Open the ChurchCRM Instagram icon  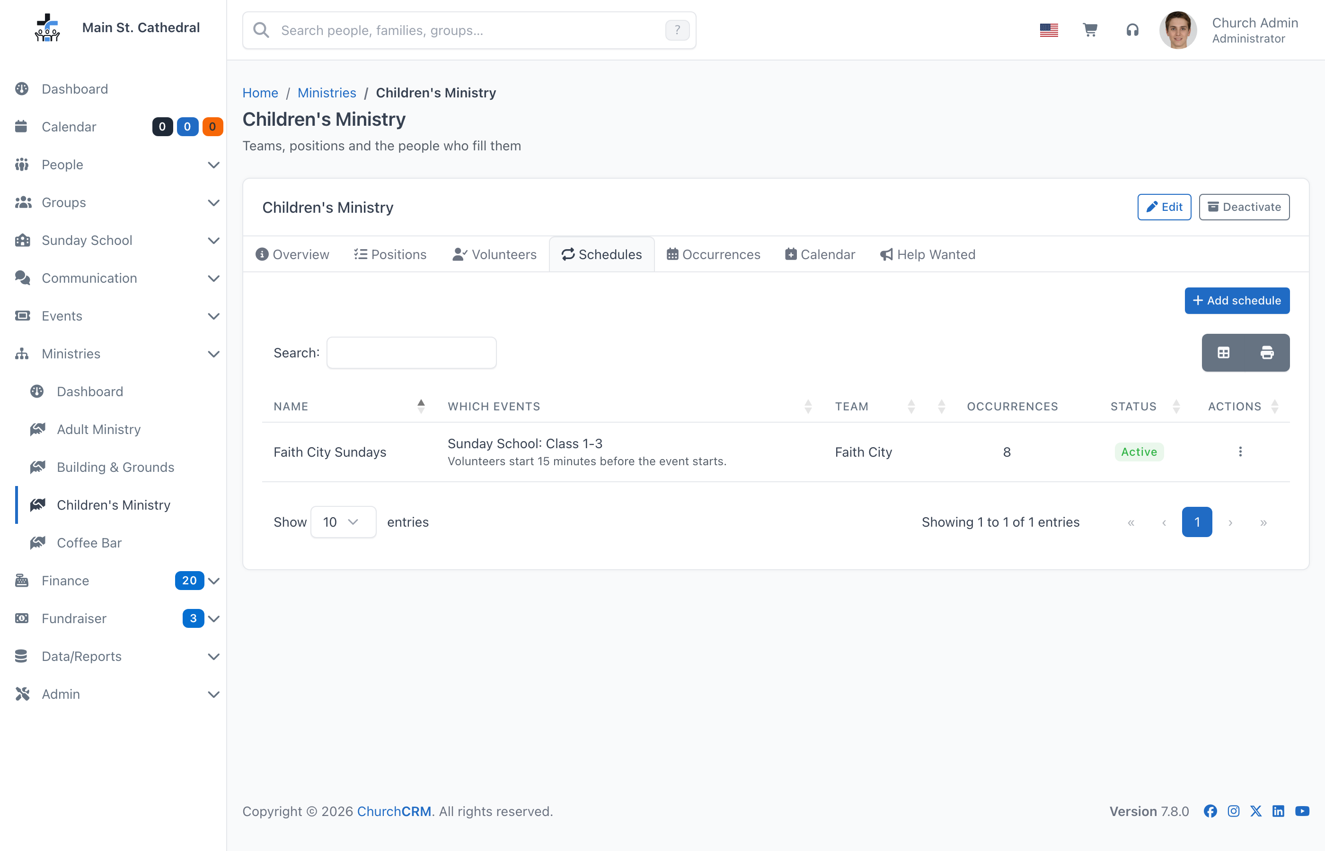(1233, 811)
